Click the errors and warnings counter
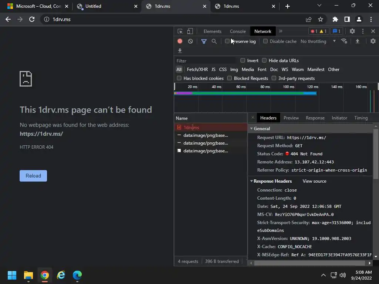Viewport: 379px width, 284px height. (319, 31)
